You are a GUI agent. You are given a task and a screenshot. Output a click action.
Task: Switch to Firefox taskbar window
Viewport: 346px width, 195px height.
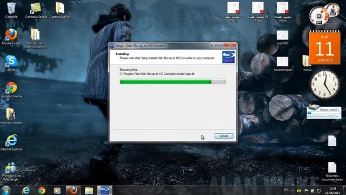pos(73,190)
